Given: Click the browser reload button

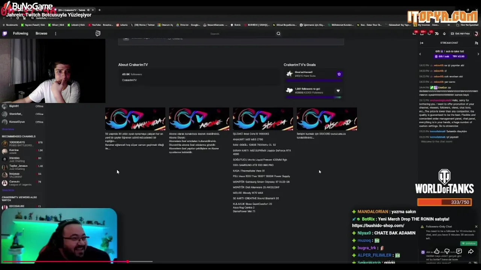Looking at the screenshot, I should [x=17, y=18].
